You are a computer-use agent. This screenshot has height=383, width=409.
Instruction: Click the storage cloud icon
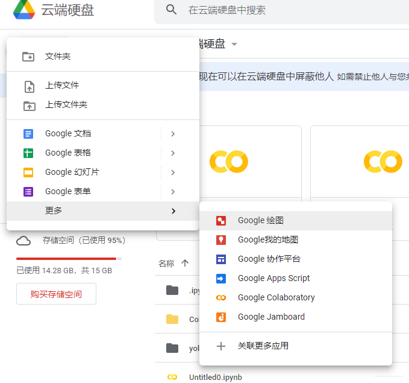coord(23,241)
